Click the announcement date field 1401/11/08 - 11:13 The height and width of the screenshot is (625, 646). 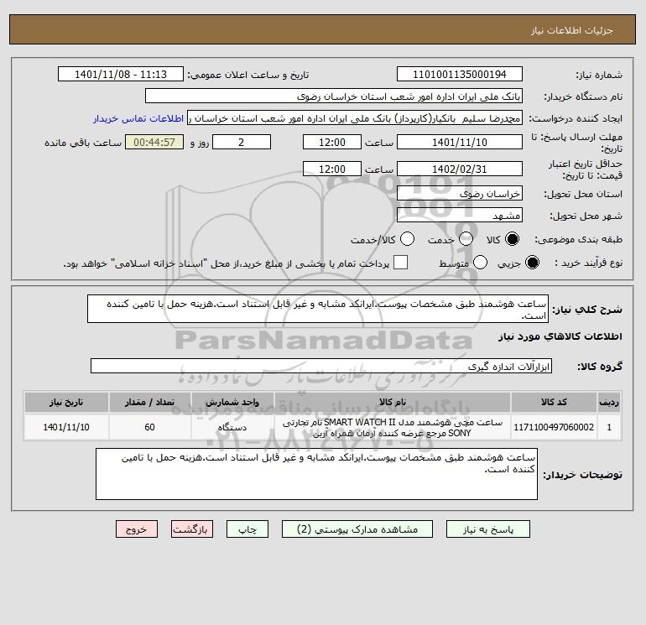click(x=121, y=74)
